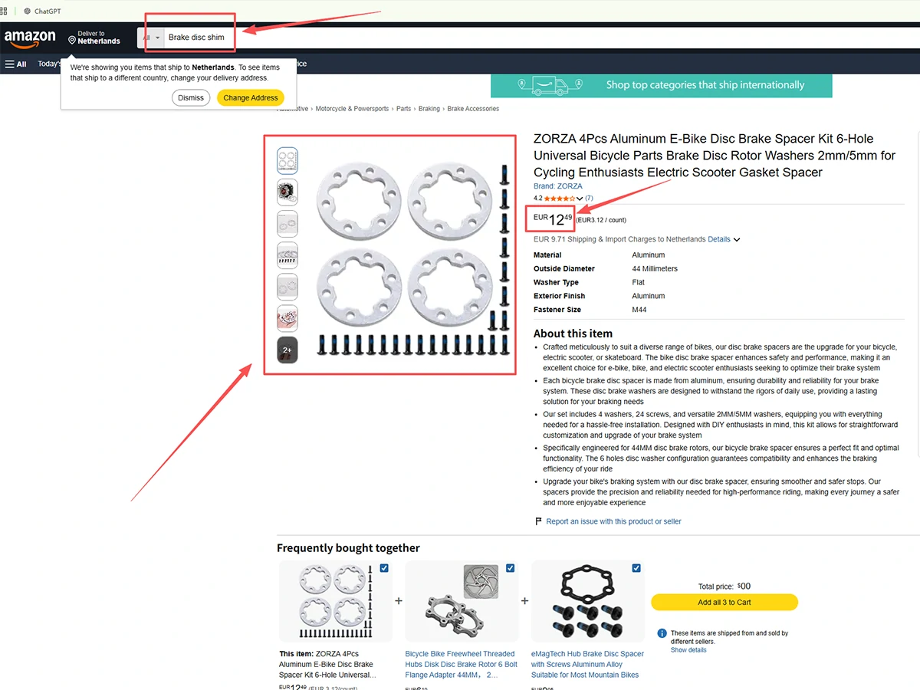Open the Deliver to Netherlands location selector

[94, 38]
